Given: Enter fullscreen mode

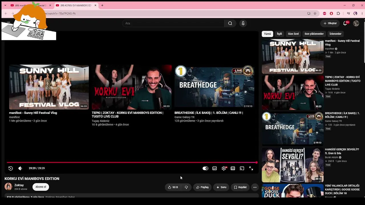Looking at the screenshot, I should coord(251,168).
